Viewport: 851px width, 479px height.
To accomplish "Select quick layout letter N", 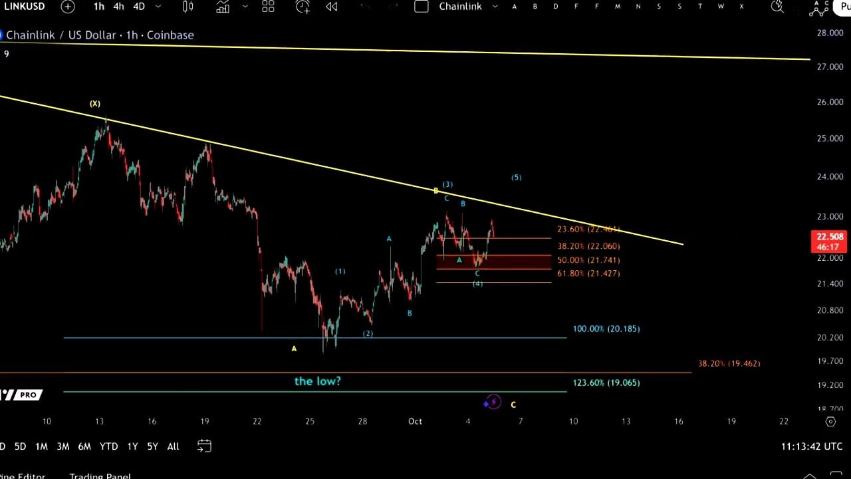I will point(638,7).
